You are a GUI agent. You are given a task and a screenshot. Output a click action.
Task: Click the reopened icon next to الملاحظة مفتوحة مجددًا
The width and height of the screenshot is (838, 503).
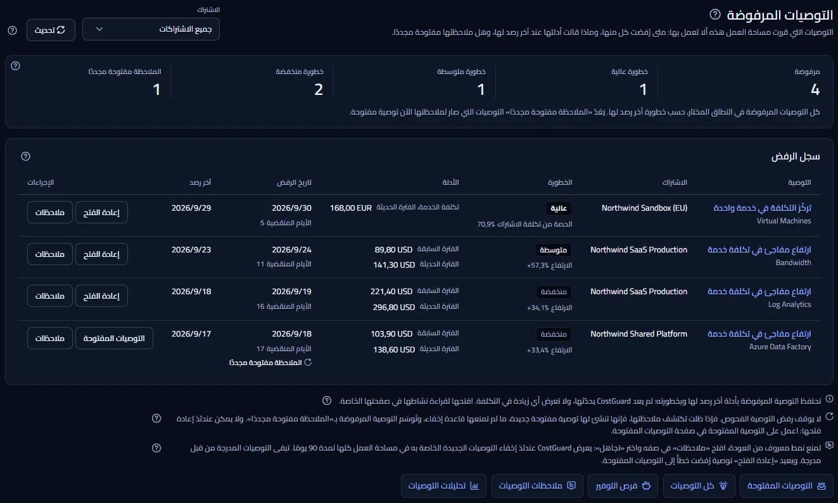(308, 363)
